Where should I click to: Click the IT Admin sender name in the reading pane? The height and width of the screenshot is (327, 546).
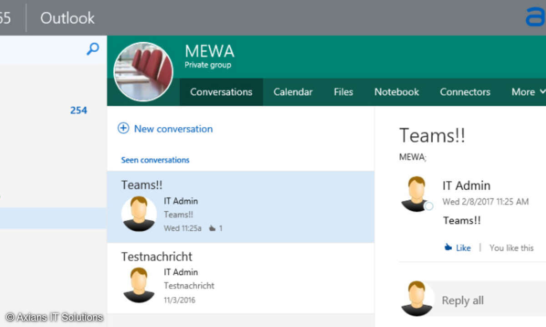[466, 185]
